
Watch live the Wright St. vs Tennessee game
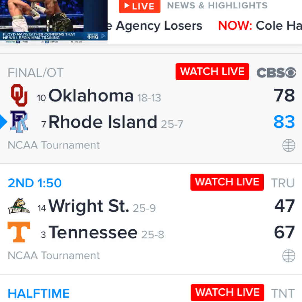point(227,182)
